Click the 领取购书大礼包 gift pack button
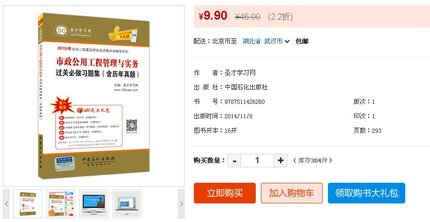 tap(367, 193)
